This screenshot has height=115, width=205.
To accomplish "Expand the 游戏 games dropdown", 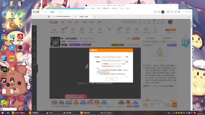I will (x=93, y=22).
